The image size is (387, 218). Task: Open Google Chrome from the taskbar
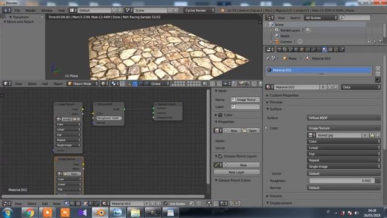(x=30, y=213)
